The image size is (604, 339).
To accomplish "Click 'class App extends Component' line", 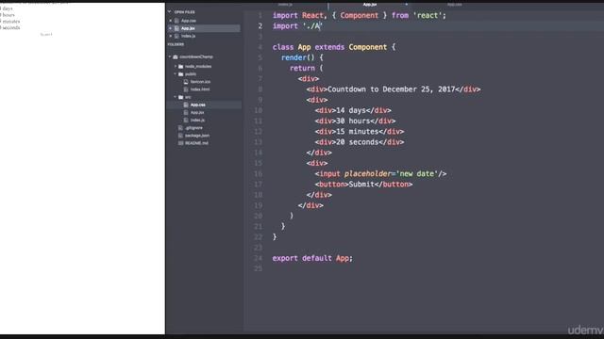I will (x=333, y=47).
